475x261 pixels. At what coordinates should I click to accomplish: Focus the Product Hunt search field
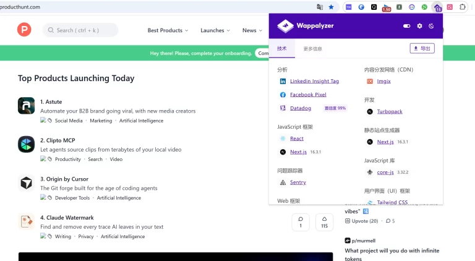pos(80,30)
